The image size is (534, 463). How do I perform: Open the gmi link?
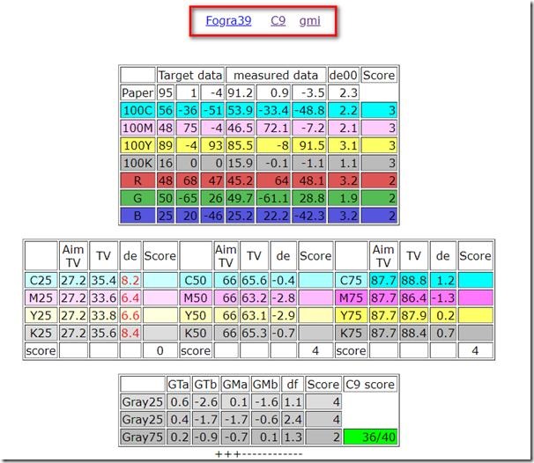point(309,21)
